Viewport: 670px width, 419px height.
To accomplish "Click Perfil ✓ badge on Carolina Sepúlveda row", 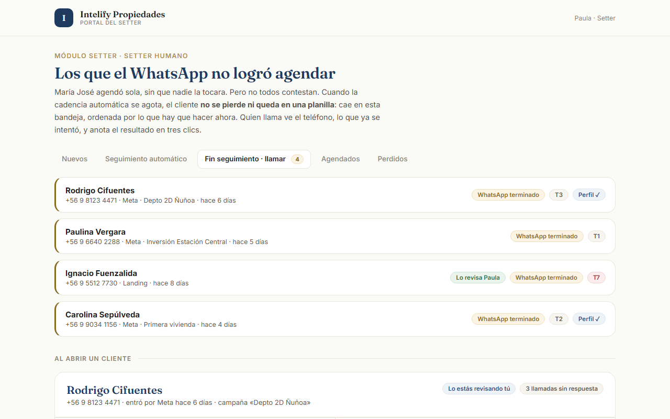I will click(589, 319).
